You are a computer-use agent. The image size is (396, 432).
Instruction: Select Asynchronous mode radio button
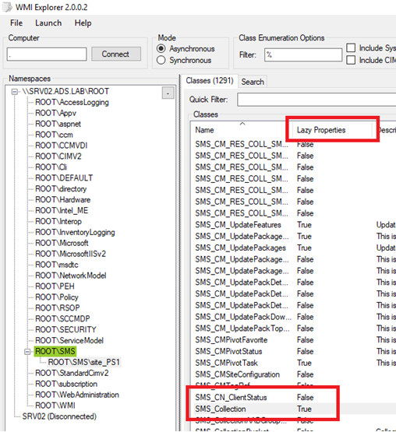tap(161, 49)
